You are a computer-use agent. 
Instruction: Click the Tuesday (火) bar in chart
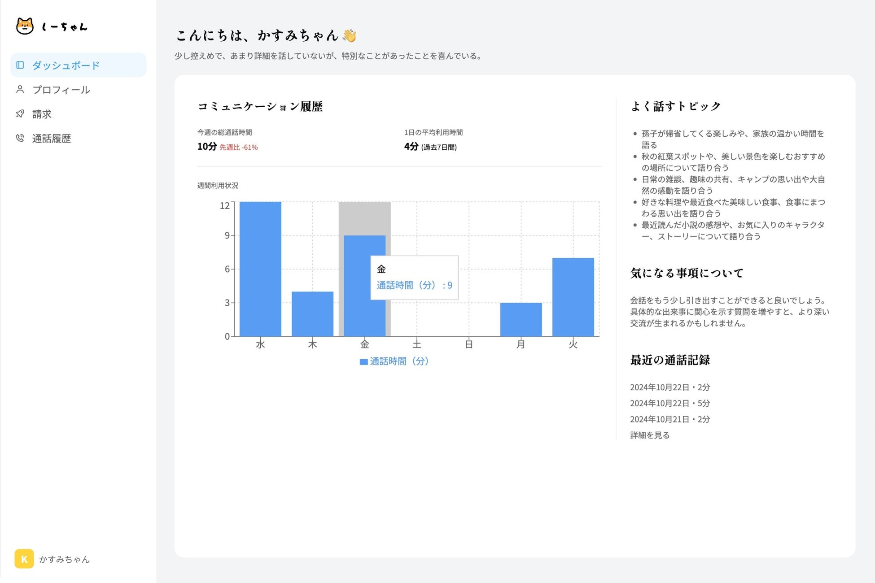(x=573, y=297)
